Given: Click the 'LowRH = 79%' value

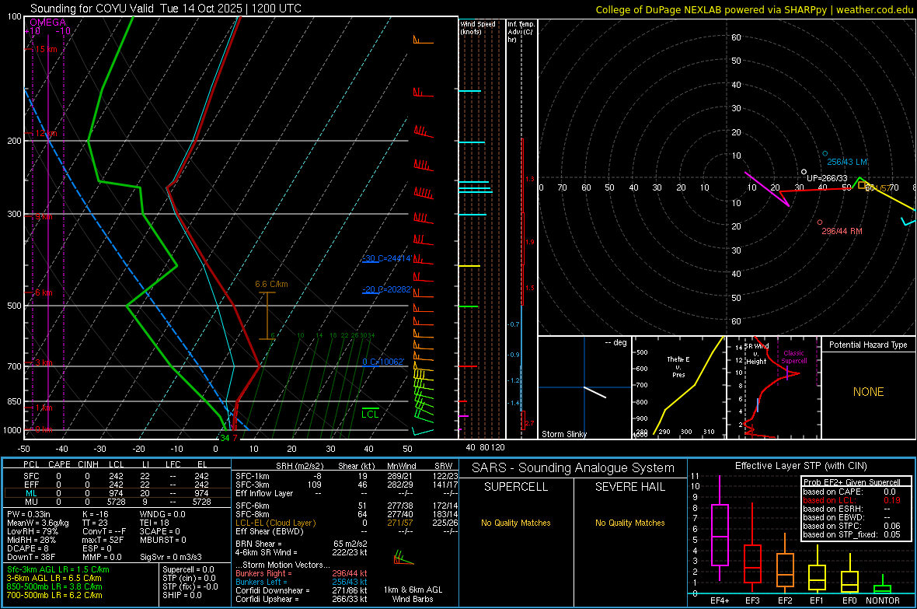Looking at the screenshot, I should click(x=33, y=532).
